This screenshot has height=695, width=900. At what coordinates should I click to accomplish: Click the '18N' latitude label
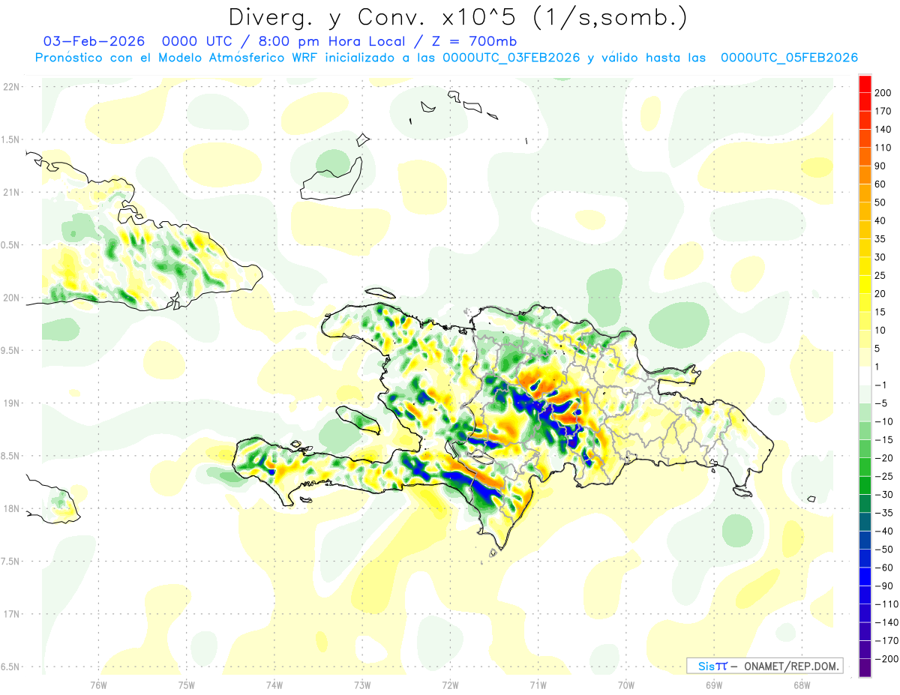[11, 508]
